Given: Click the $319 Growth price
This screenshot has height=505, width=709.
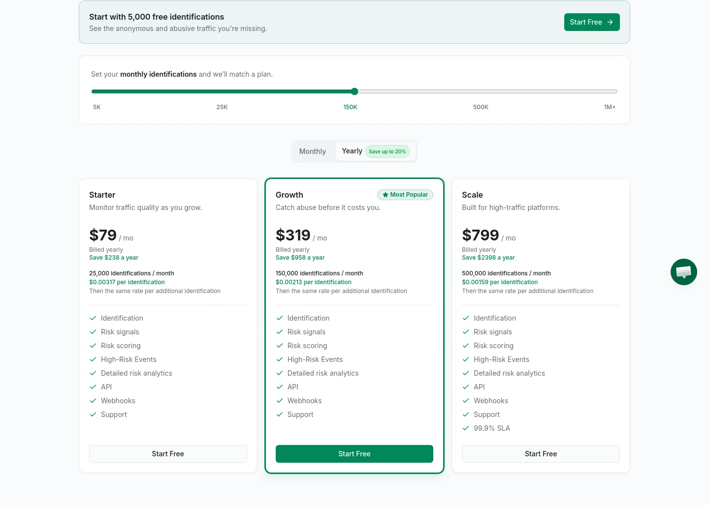Looking at the screenshot, I should [293, 235].
